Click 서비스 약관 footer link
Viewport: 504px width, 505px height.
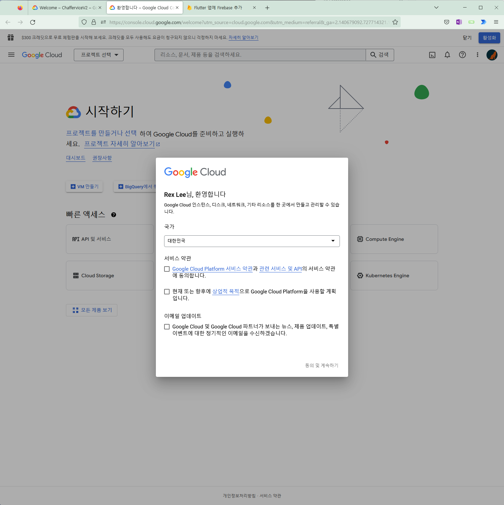point(270,496)
